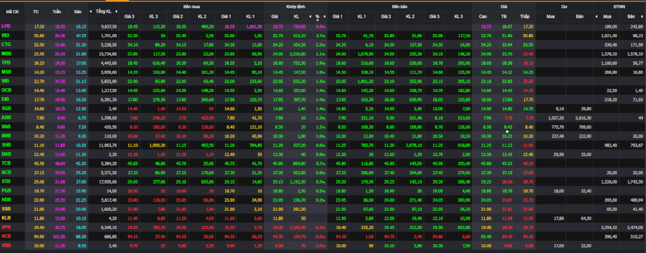Open the TCB ticker
The width and height of the screenshot is (646, 253).
(6, 163)
